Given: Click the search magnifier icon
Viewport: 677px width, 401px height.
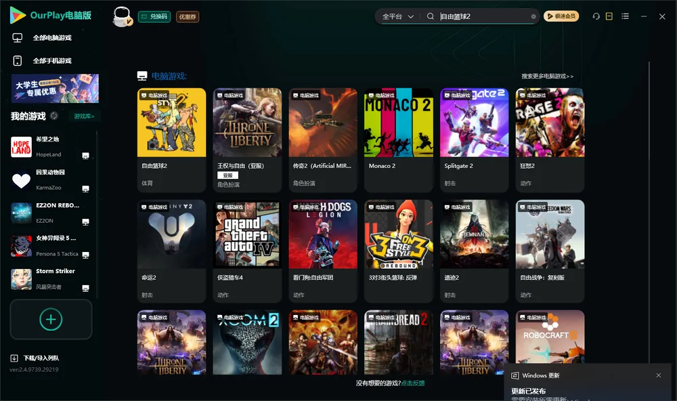Looking at the screenshot, I should point(430,16).
